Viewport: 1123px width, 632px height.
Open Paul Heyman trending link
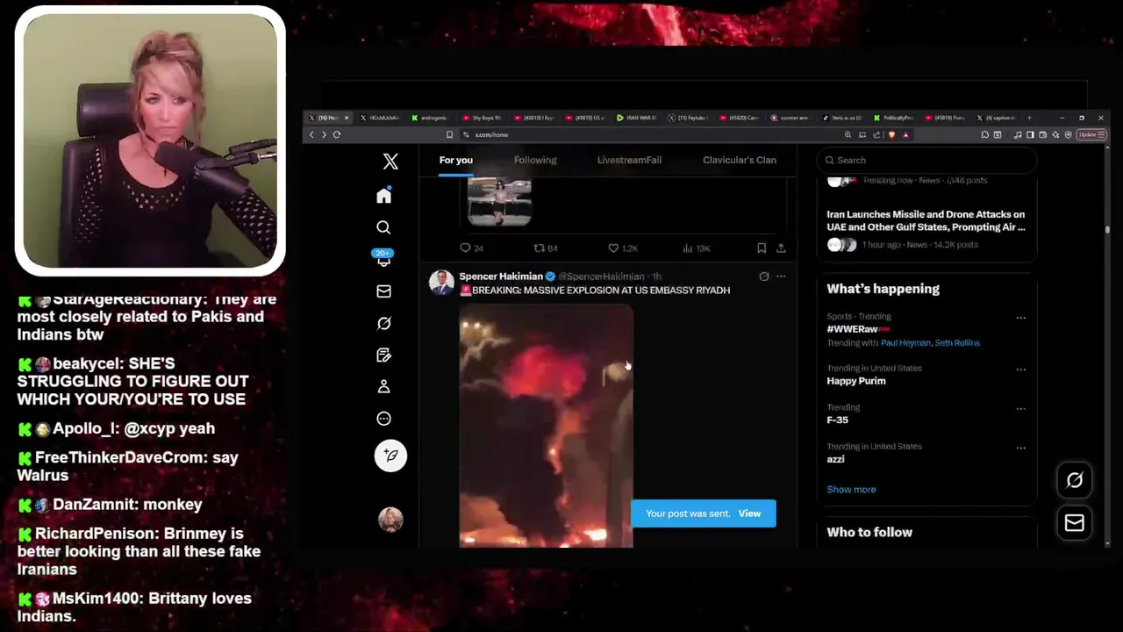click(905, 343)
